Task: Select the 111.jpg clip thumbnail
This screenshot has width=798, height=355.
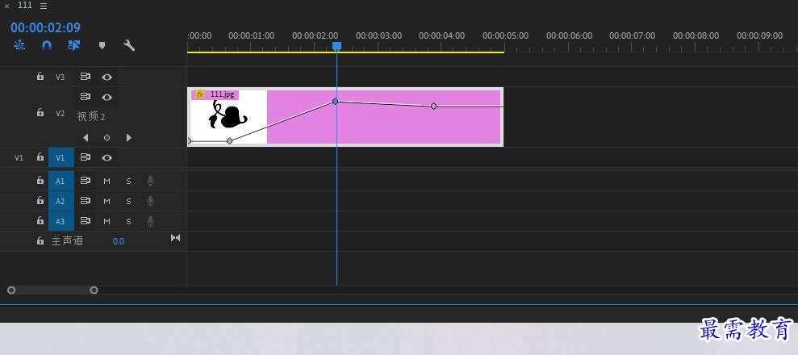Action: [x=228, y=117]
